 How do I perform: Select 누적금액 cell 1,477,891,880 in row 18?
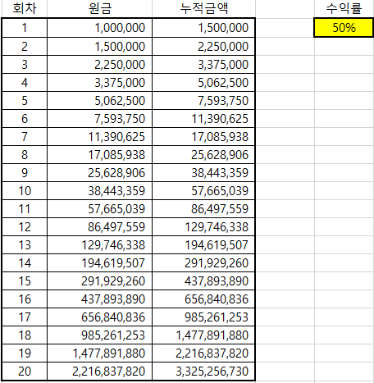[x=203, y=335]
